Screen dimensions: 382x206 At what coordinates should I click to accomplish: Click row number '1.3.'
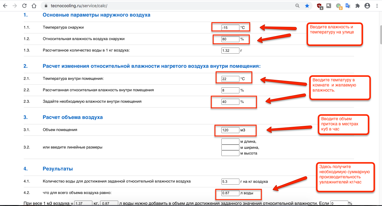27,50
